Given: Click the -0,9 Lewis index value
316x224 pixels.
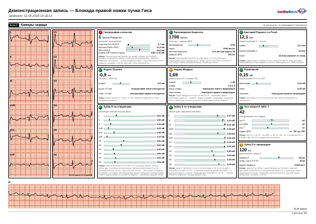Looking at the screenshot, I should [103, 74].
